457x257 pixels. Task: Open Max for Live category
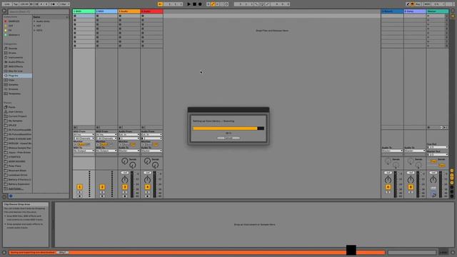click(15, 71)
